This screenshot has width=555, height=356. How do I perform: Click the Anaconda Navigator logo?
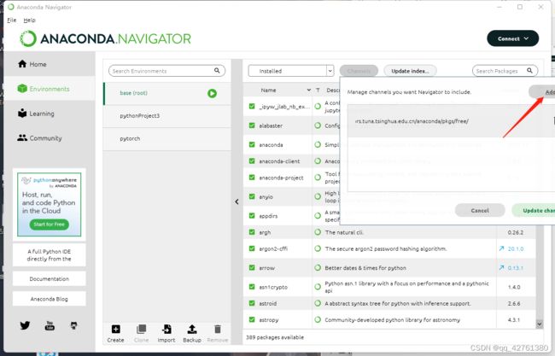(106, 38)
